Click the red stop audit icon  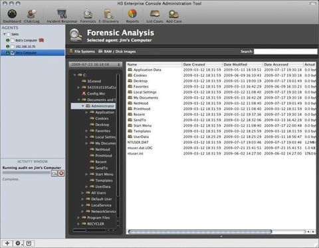pyautogui.click(x=61, y=173)
